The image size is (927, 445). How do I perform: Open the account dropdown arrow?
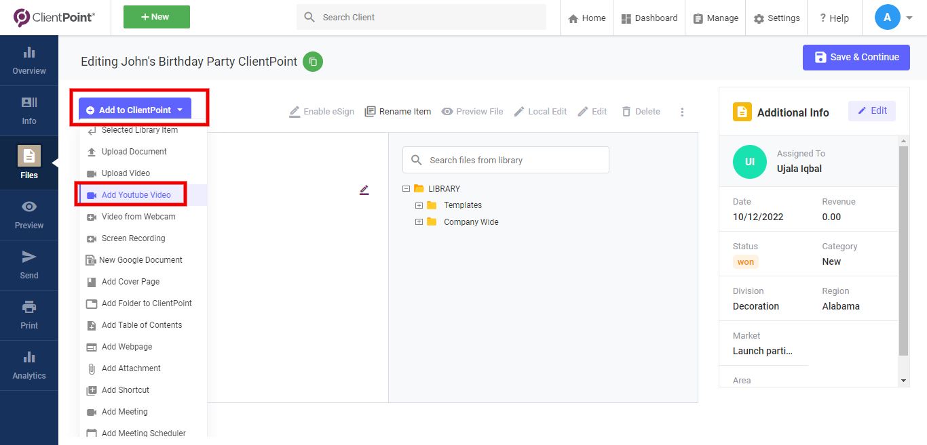tap(909, 18)
